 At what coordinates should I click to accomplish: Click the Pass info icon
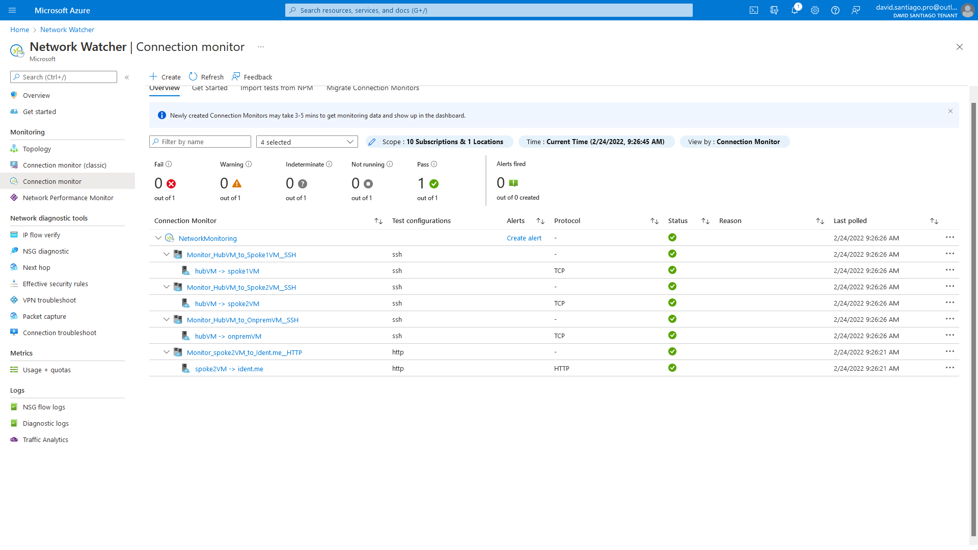pos(434,164)
